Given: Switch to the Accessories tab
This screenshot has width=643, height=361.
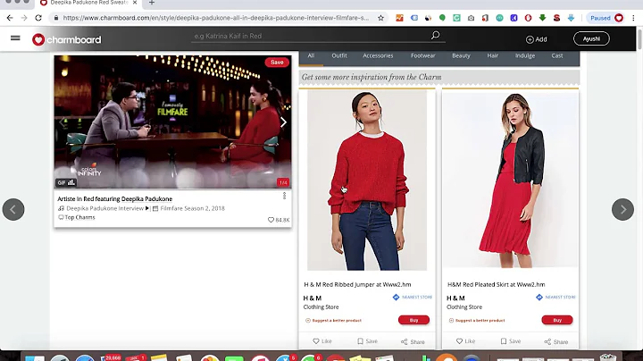Looking at the screenshot, I should point(378,55).
